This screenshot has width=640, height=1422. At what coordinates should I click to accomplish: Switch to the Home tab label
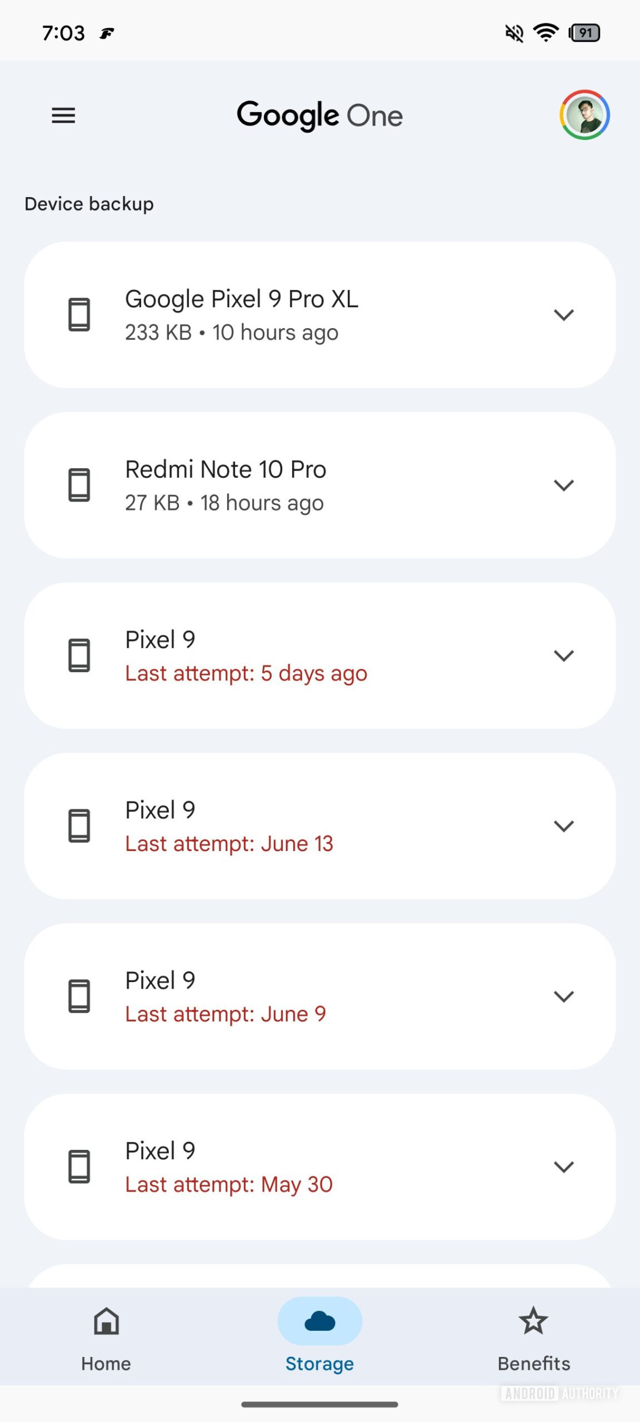106,1364
